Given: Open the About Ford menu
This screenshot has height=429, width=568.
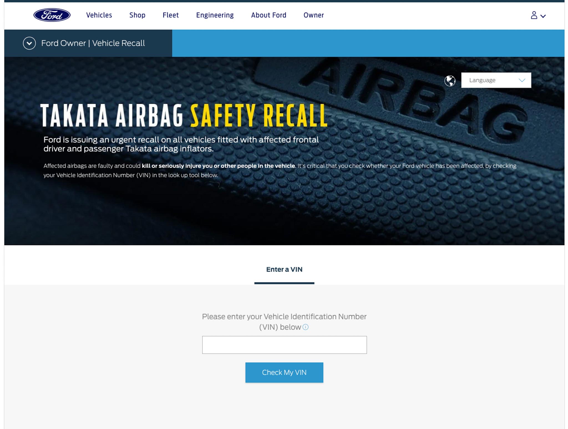Looking at the screenshot, I should [x=268, y=15].
